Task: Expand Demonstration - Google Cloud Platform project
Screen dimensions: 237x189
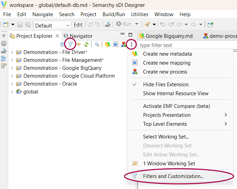Action: [12, 76]
